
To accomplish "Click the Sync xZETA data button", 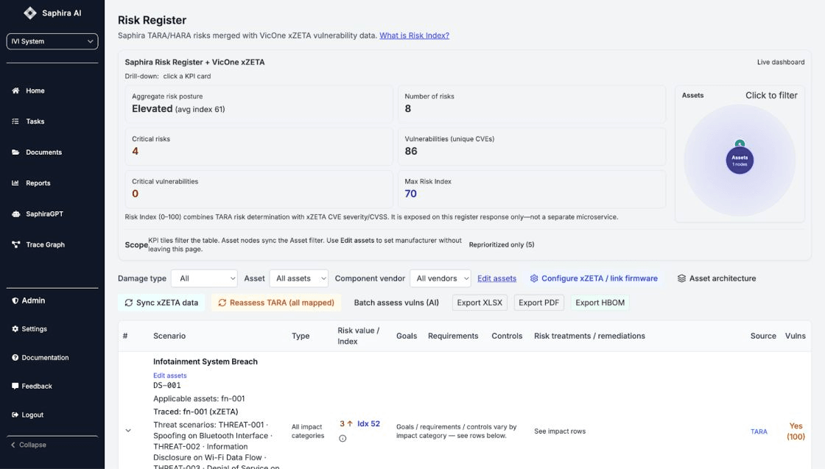I will (161, 303).
